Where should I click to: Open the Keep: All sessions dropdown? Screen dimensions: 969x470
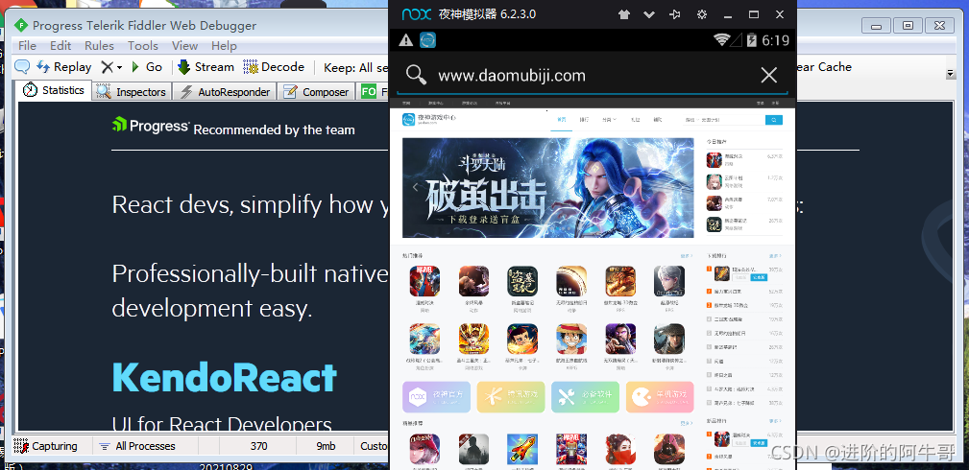(356, 67)
